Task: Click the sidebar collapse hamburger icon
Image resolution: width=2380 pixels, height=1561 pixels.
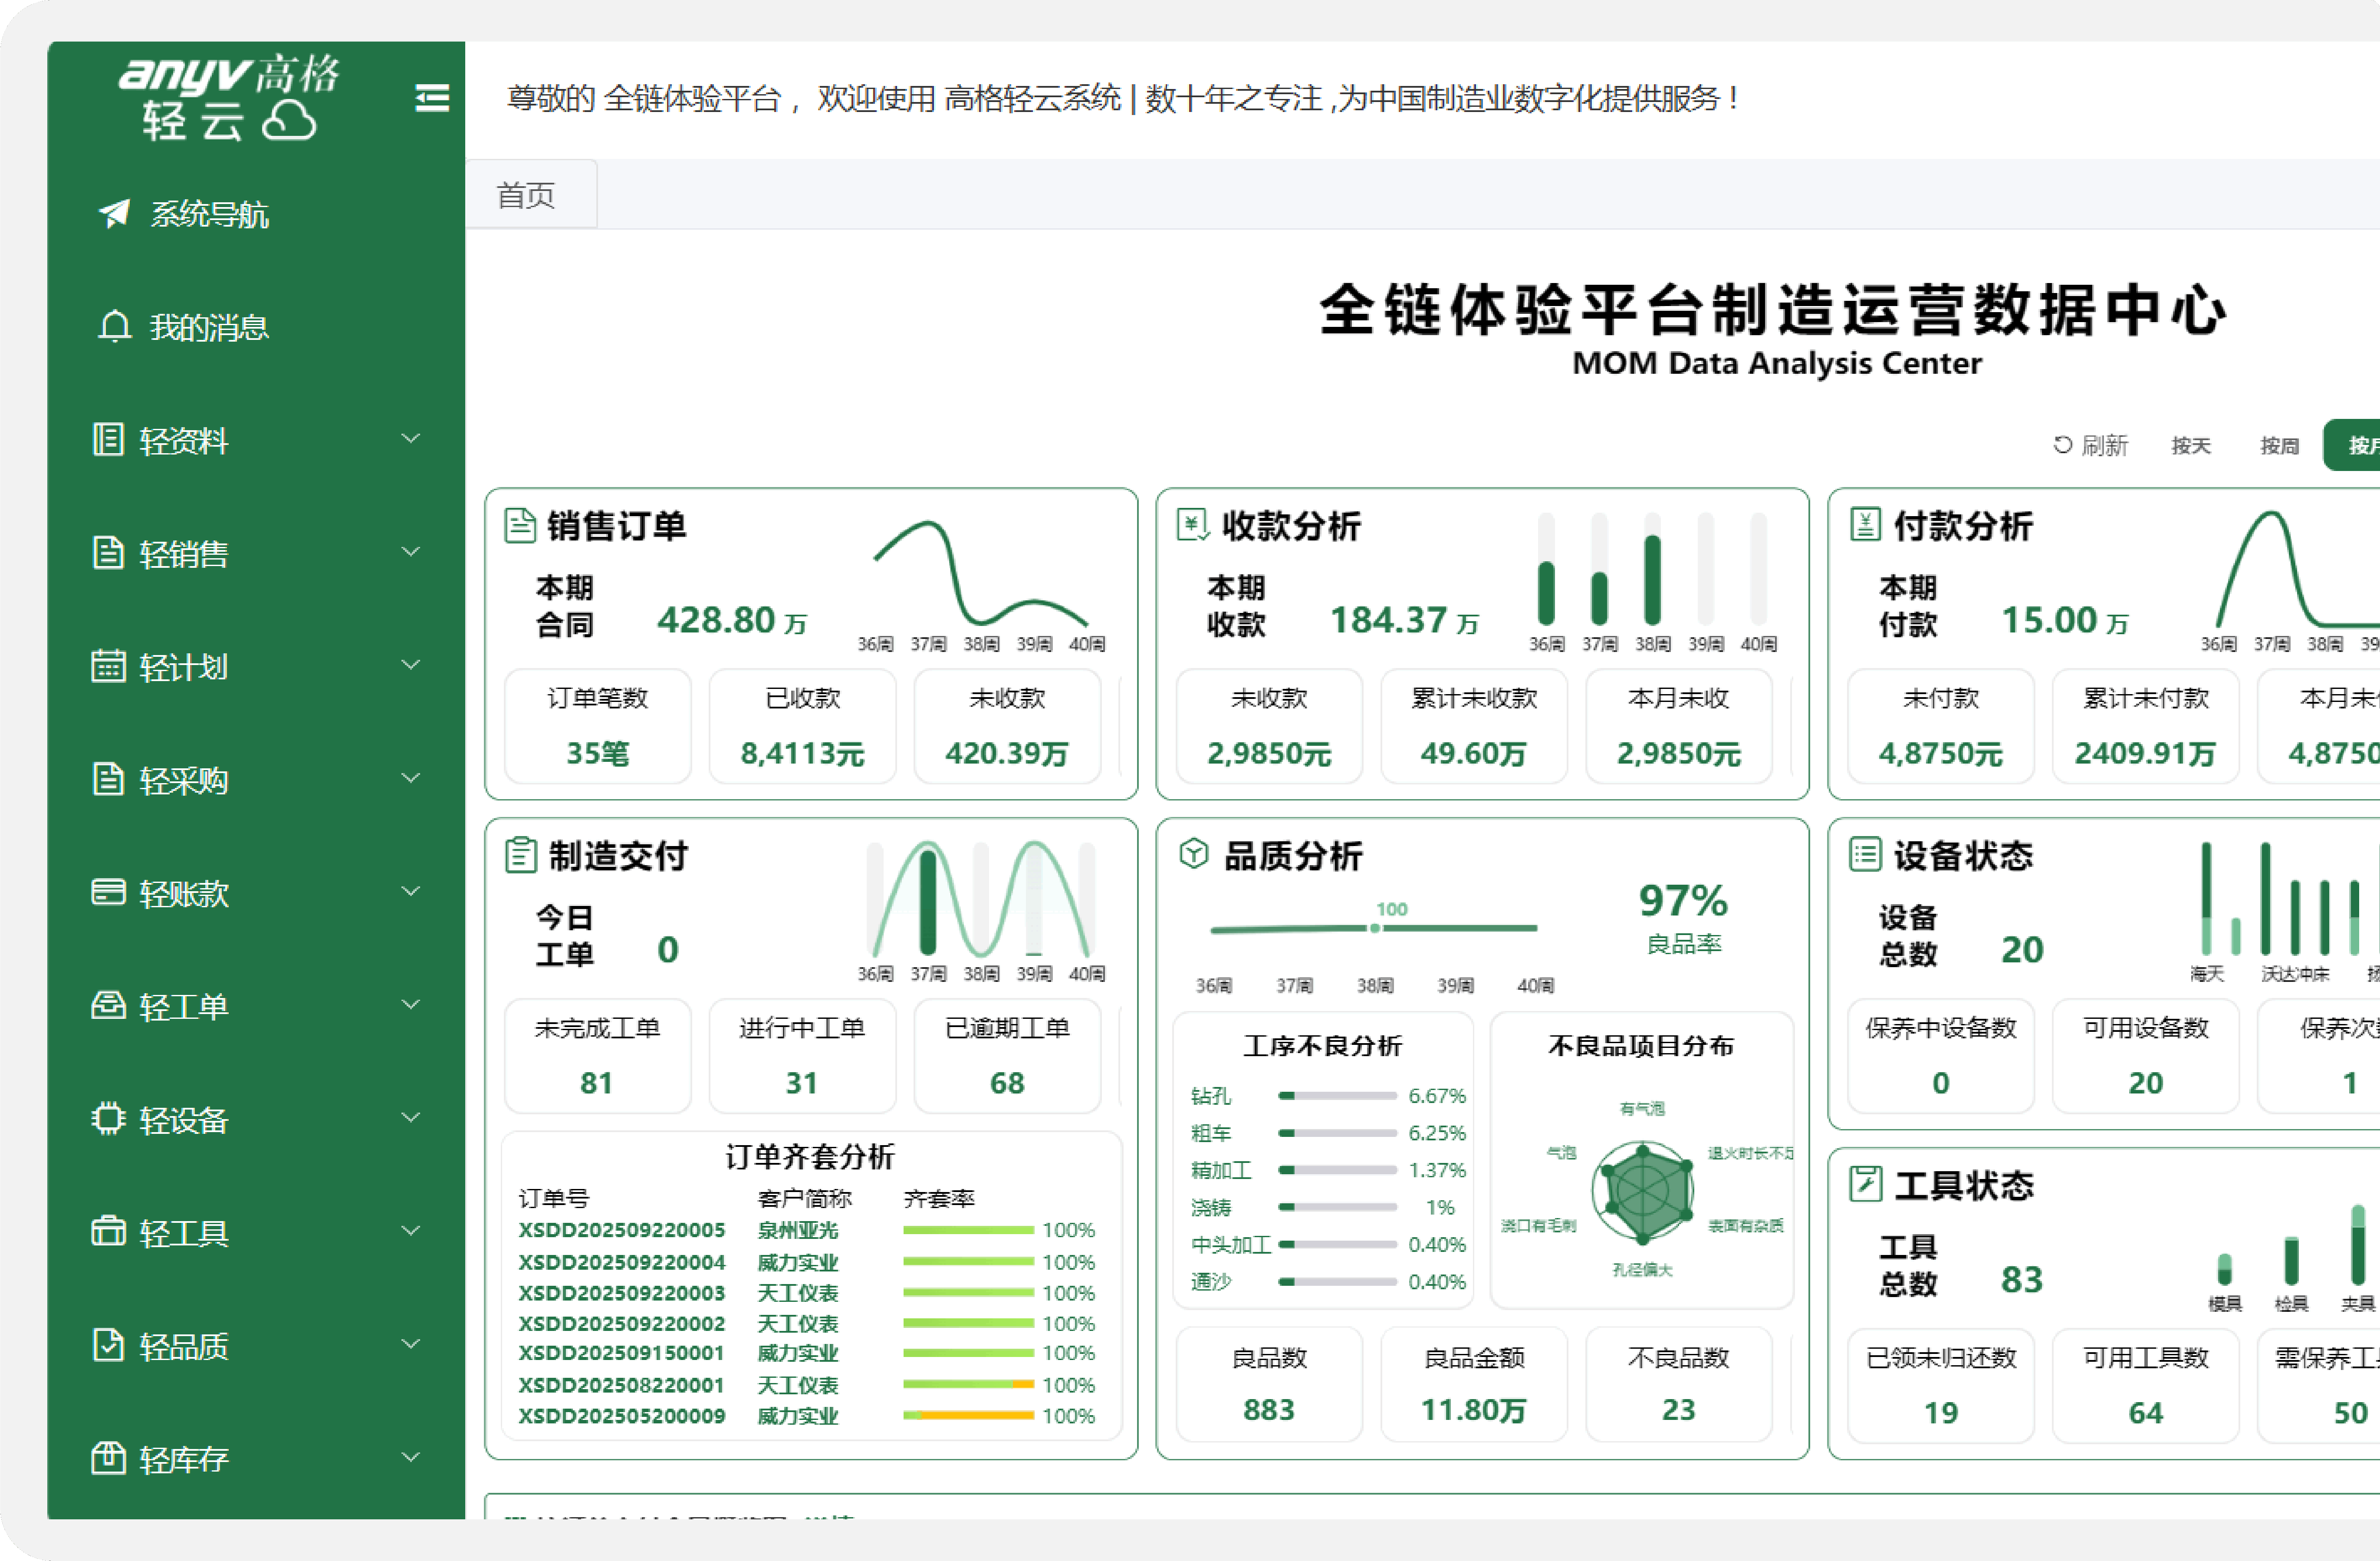Action: click(x=432, y=98)
